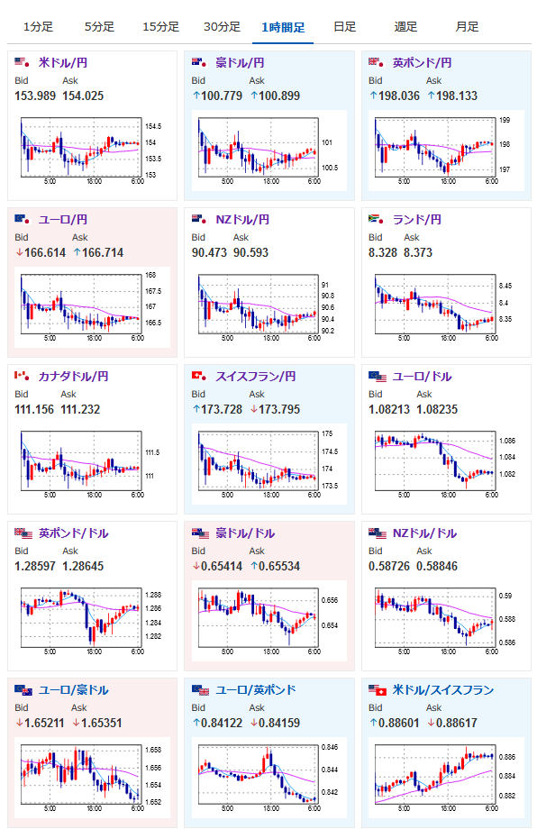537x829 pixels.
Task: Switch to the 1分足 tab
Action: (39, 27)
